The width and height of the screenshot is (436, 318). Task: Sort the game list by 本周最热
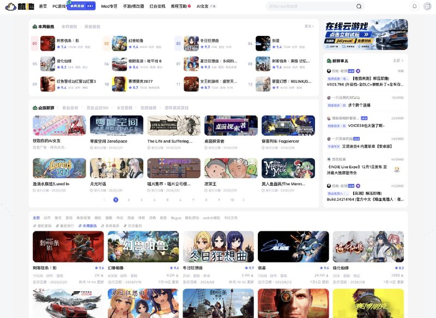tap(88, 226)
